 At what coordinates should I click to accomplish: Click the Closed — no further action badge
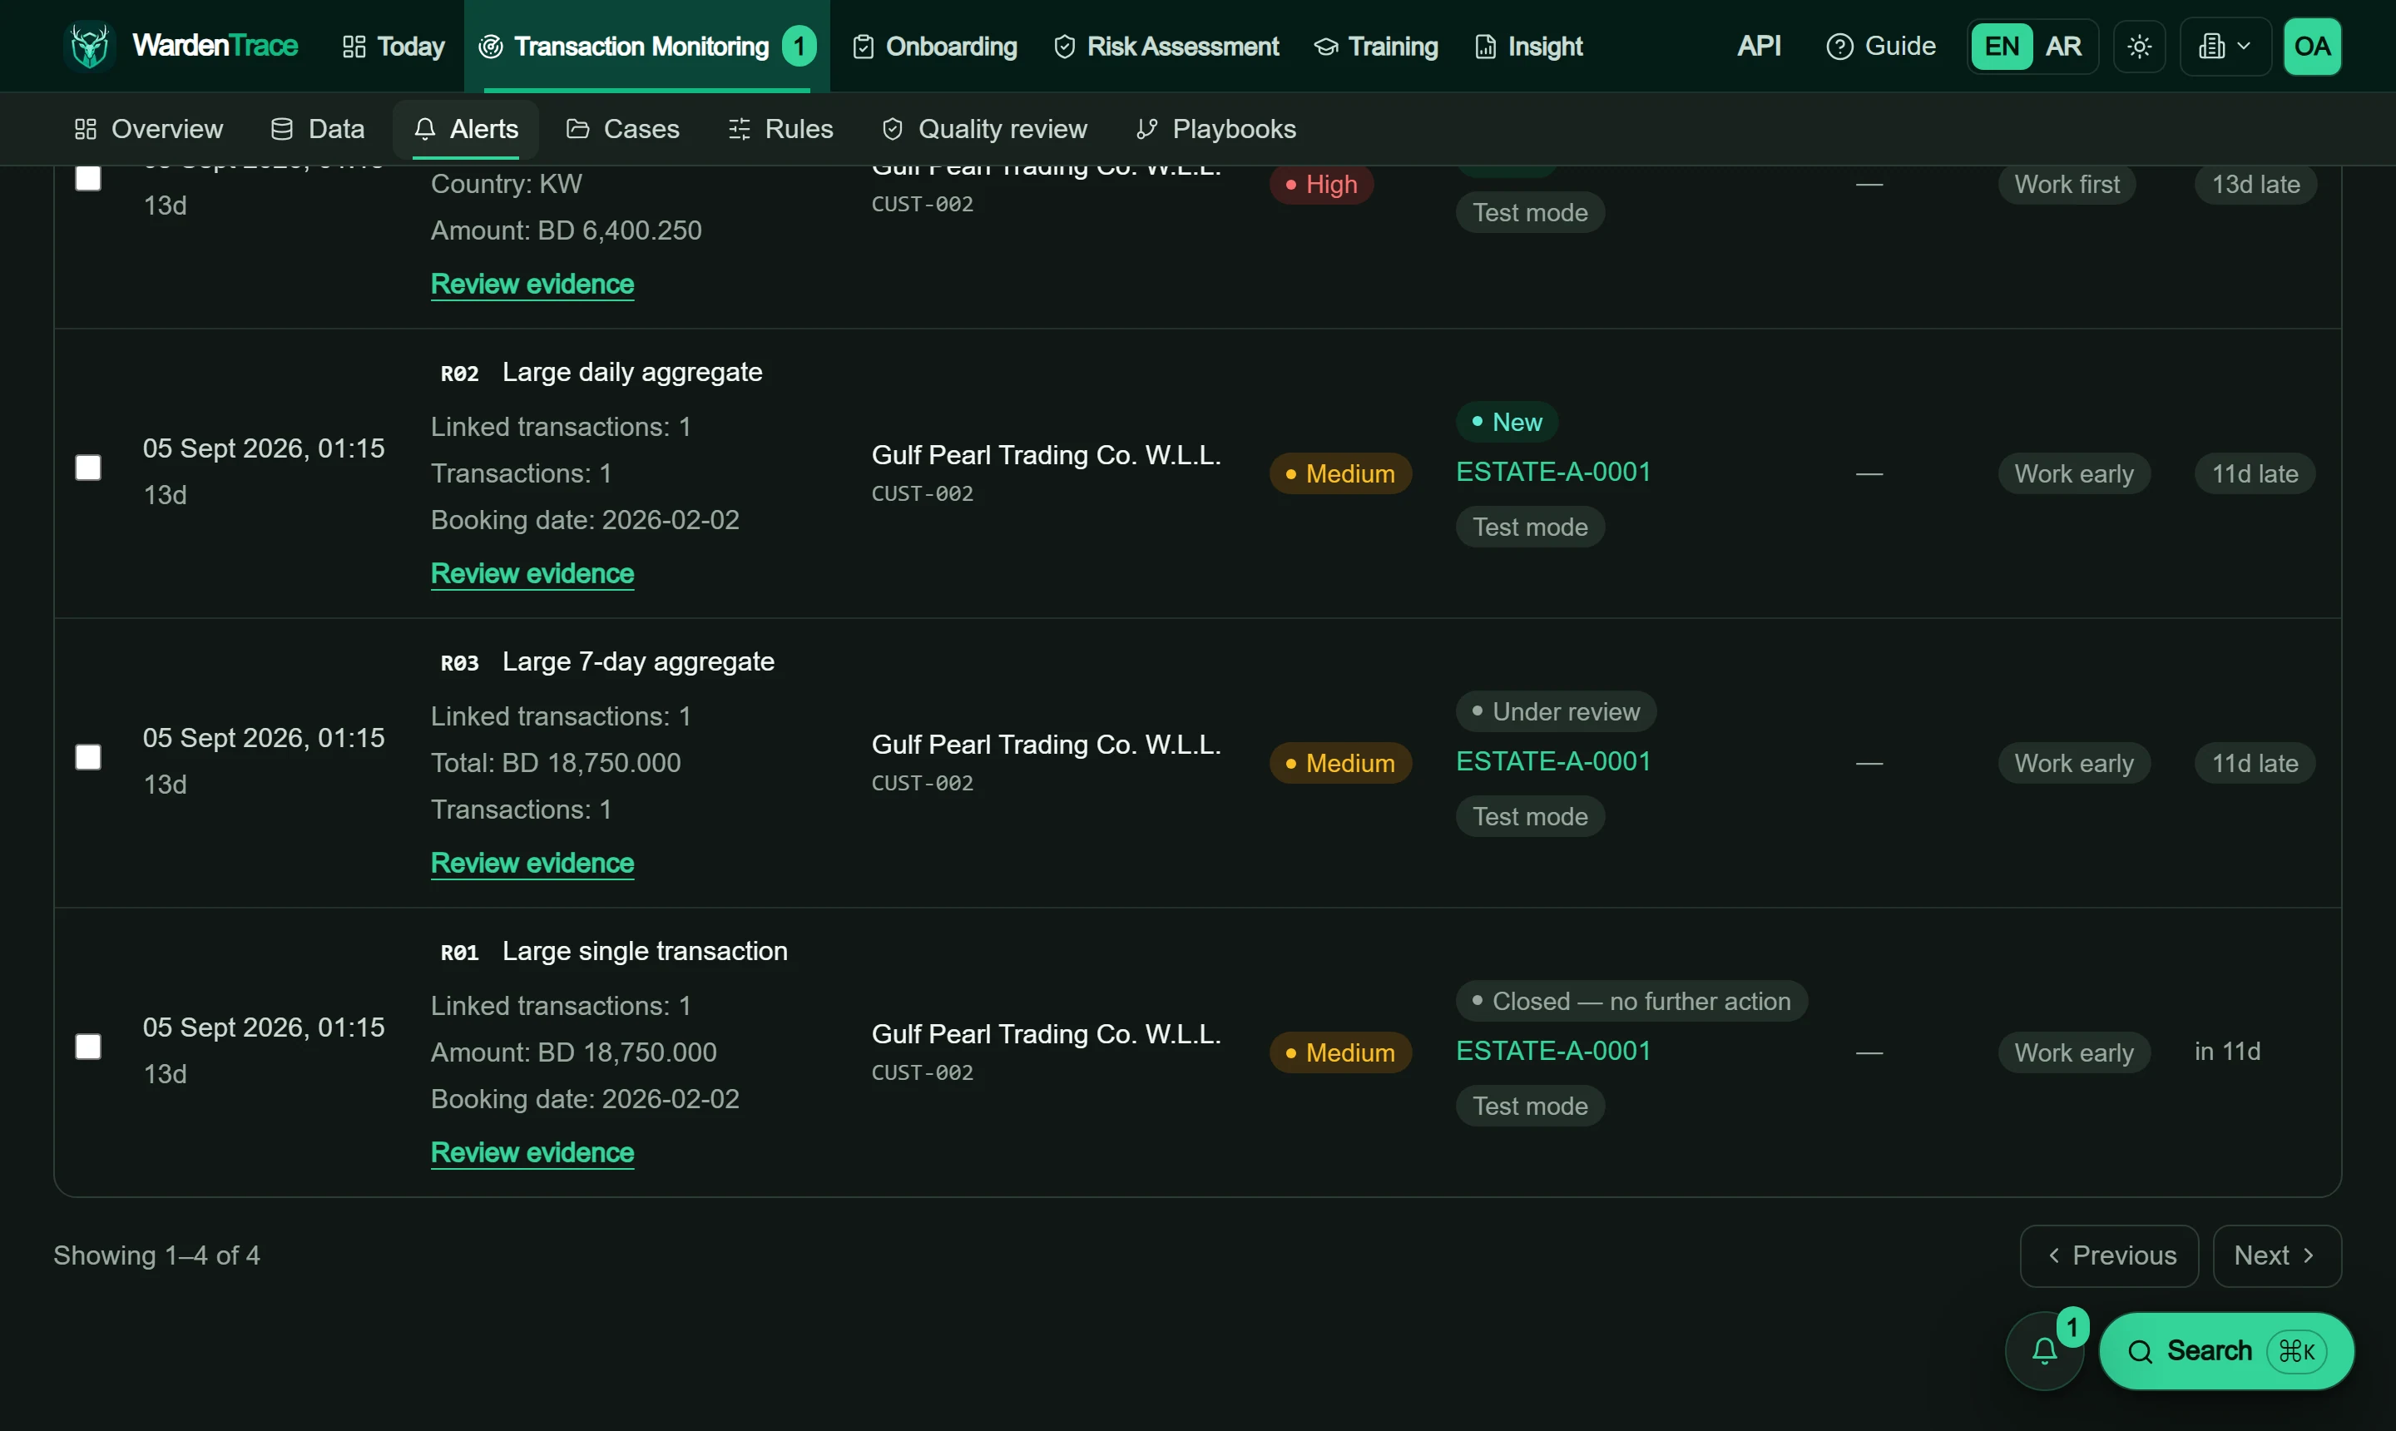click(x=1631, y=1001)
